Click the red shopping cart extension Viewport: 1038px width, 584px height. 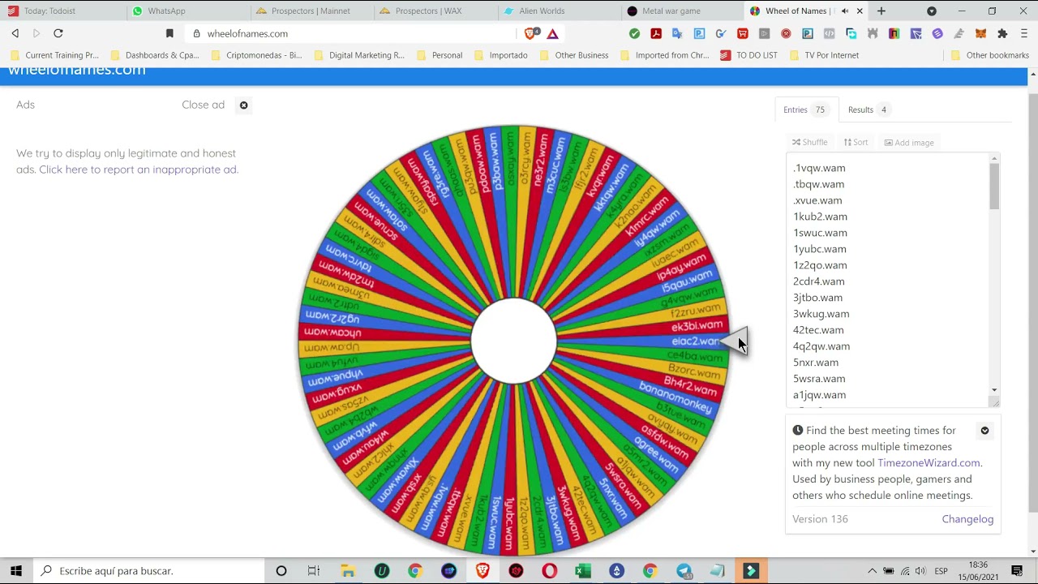[x=742, y=33]
